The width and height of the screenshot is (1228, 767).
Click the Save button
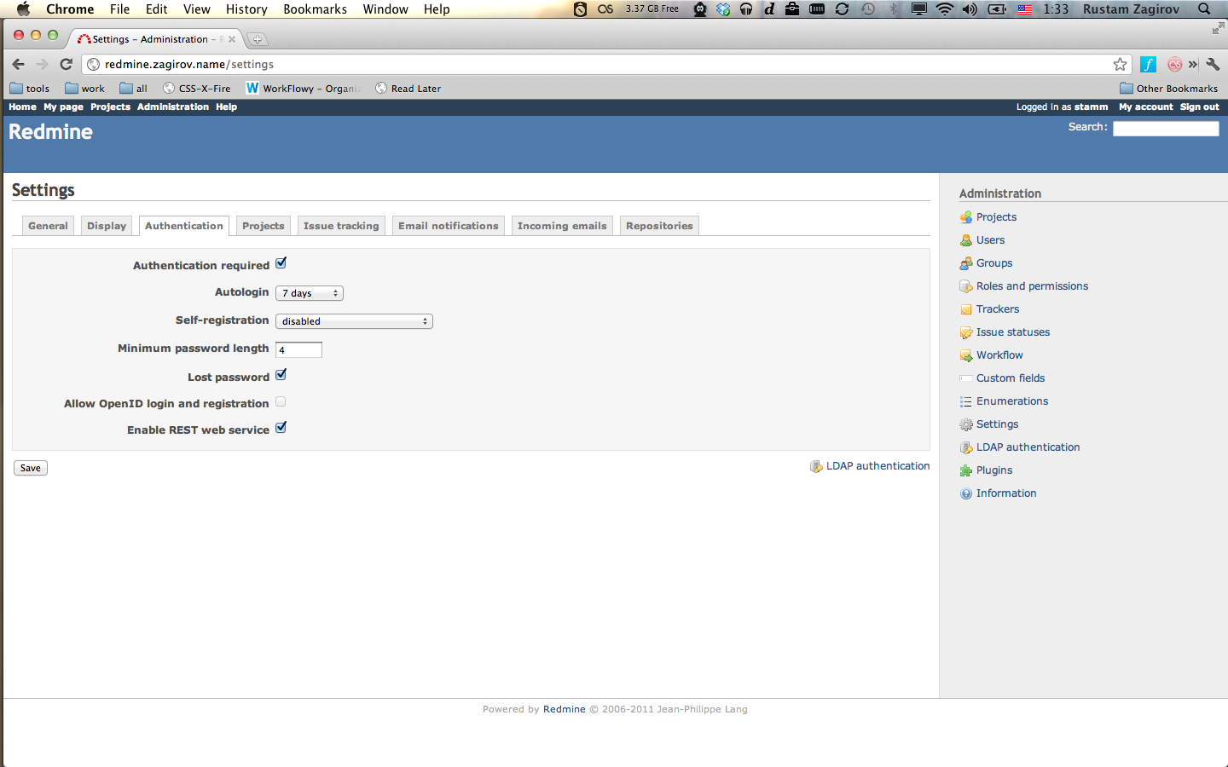click(x=30, y=467)
